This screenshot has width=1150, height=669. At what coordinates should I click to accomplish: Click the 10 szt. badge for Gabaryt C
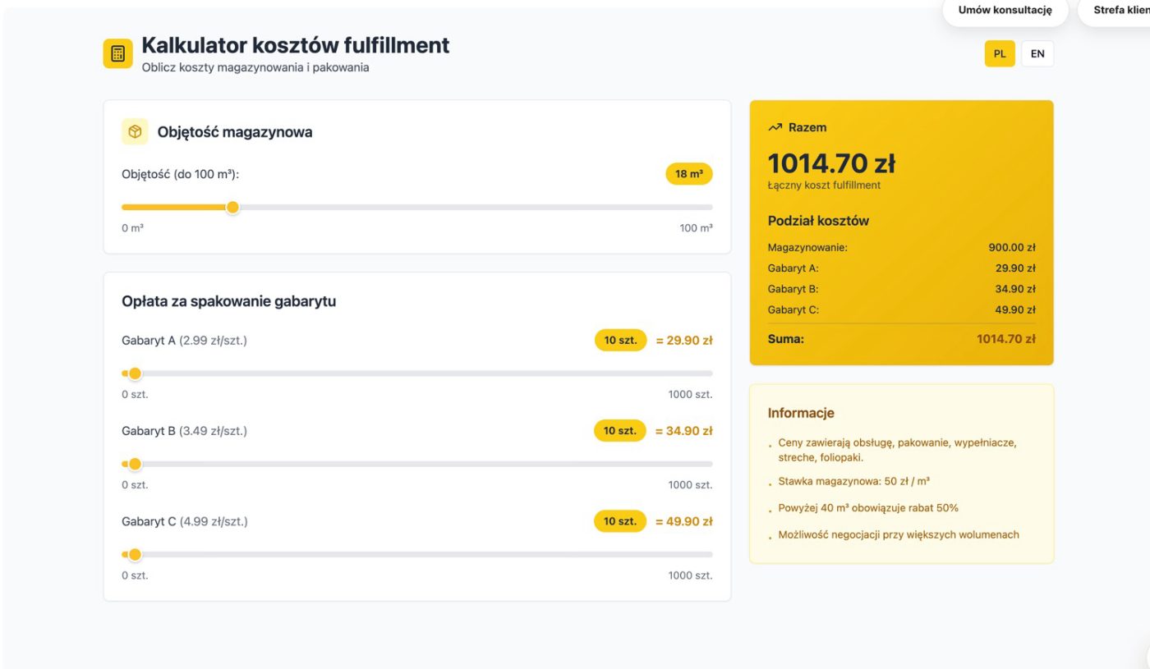pos(620,521)
